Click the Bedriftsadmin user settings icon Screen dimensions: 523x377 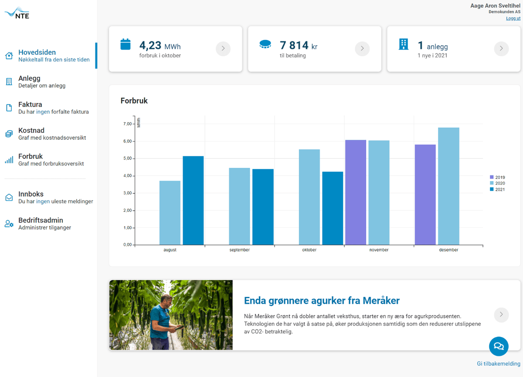click(9, 224)
